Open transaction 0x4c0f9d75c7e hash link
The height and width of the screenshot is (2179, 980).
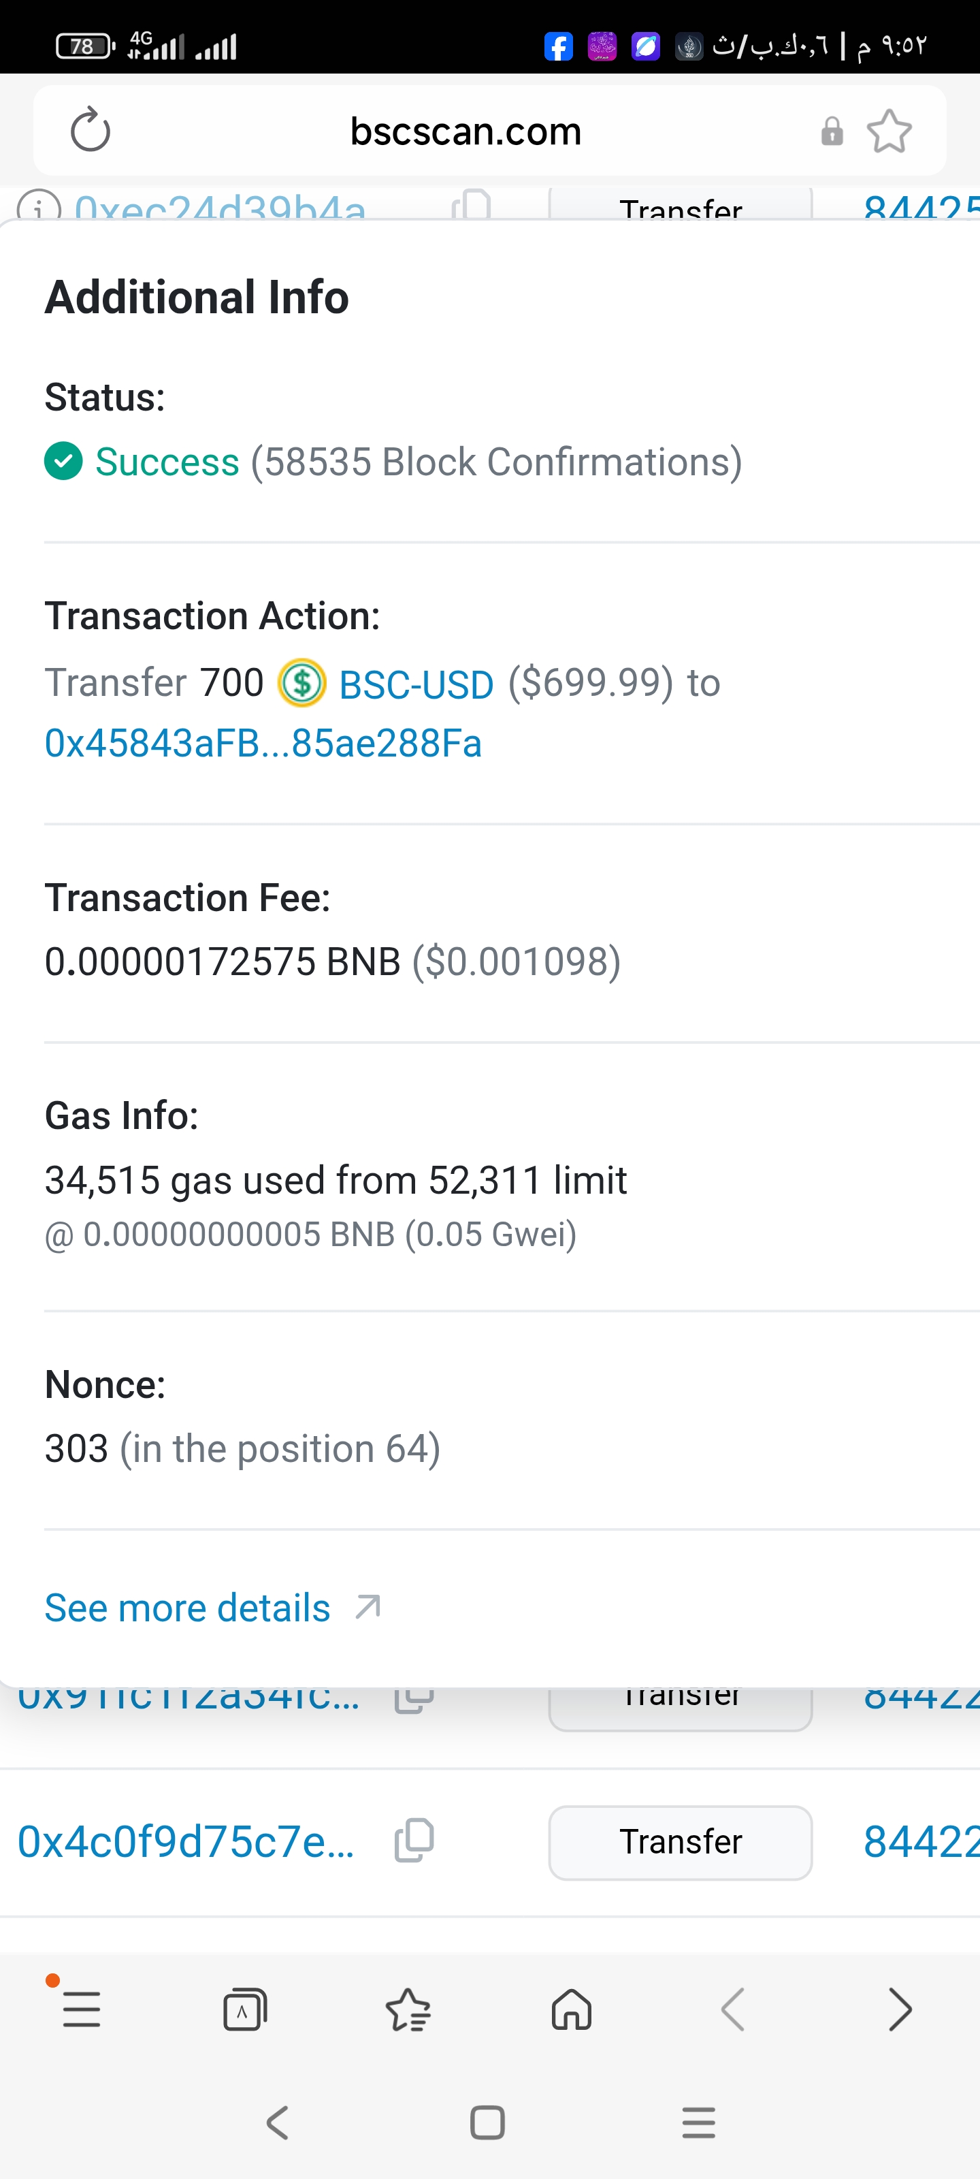186,1841
